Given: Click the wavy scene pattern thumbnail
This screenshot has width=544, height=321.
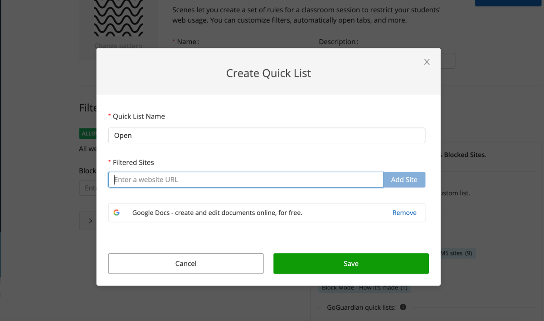Looking at the screenshot, I should (x=118, y=18).
